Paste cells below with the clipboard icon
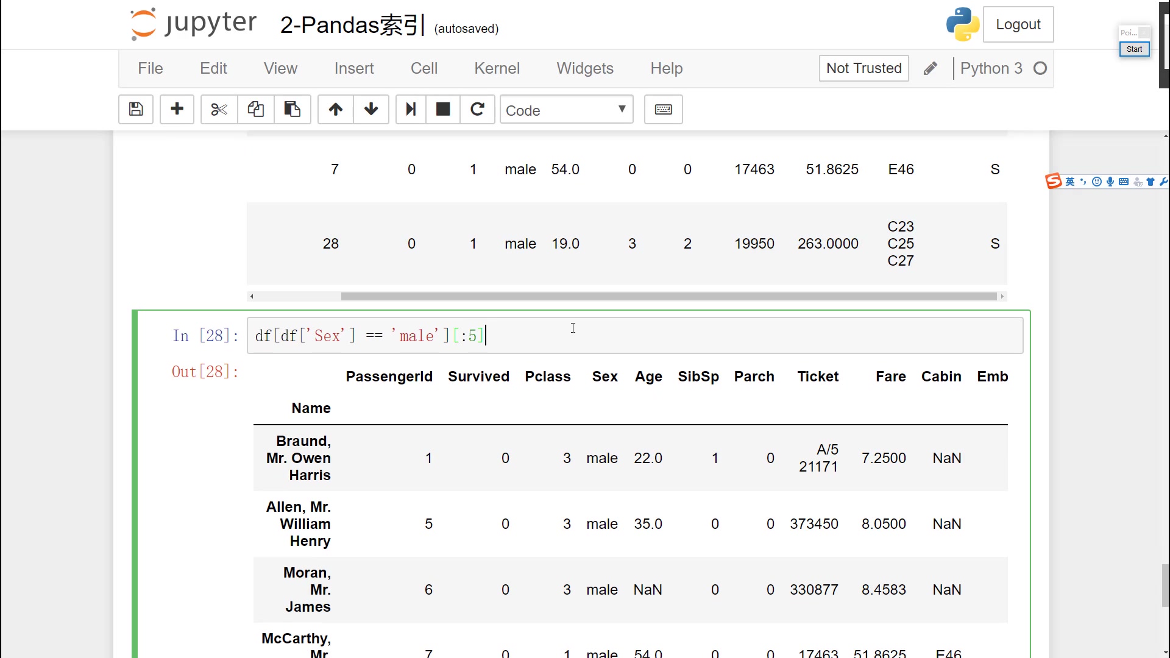Viewport: 1170px width, 658px height. [292, 110]
